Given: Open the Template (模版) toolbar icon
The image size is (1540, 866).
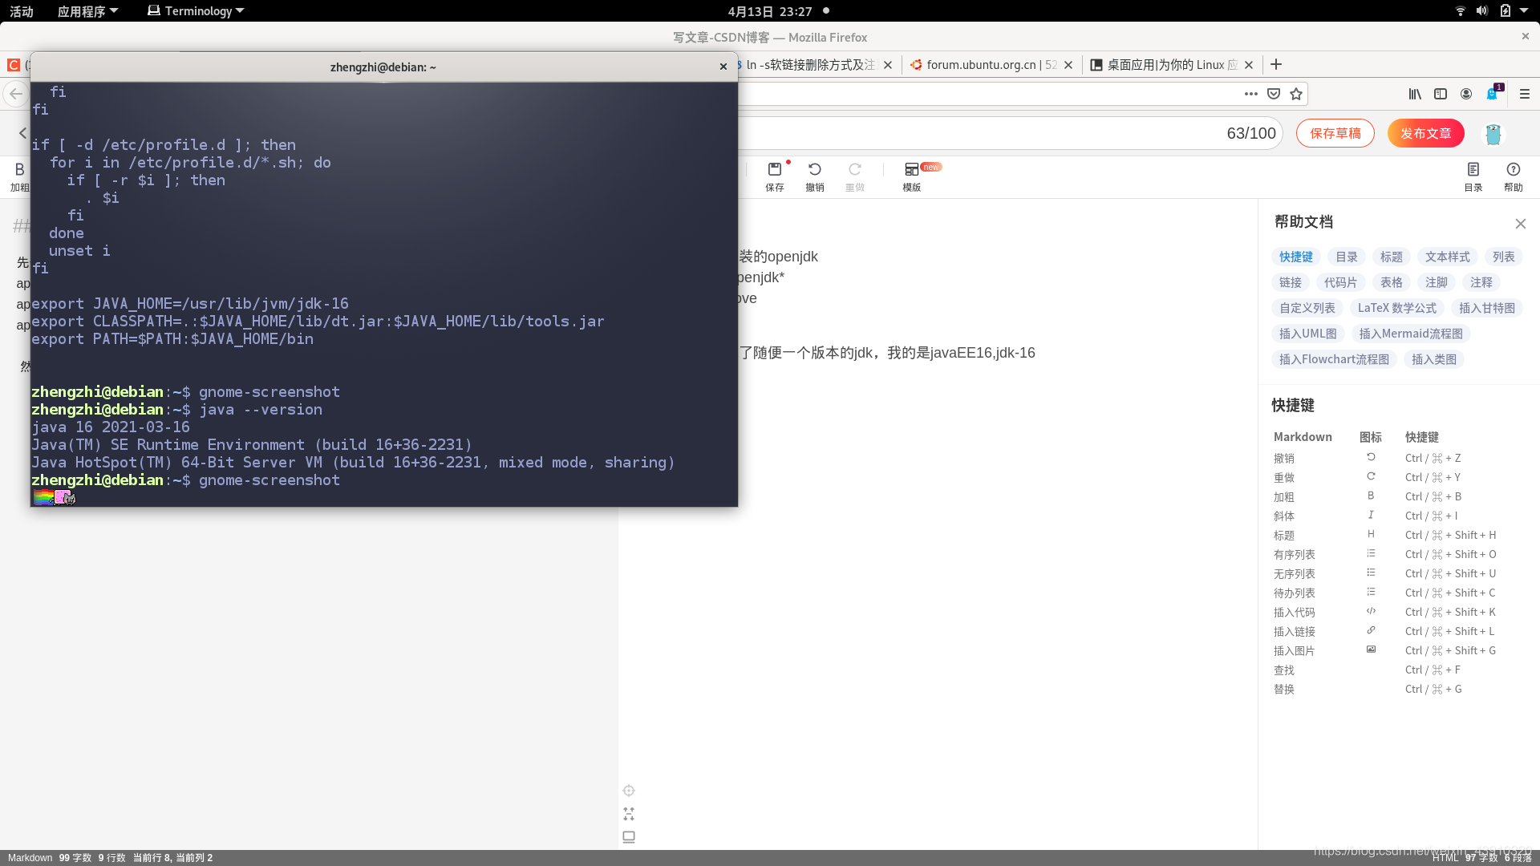Looking at the screenshot, I should [912, 169].
